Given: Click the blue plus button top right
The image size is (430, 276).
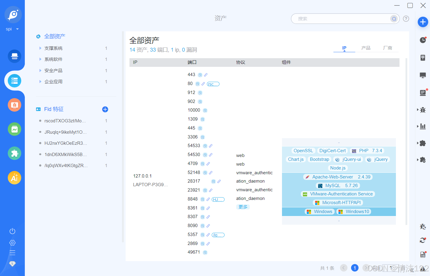Looking at the screenshot, I should pyautogui.click(x=423, y=22).
